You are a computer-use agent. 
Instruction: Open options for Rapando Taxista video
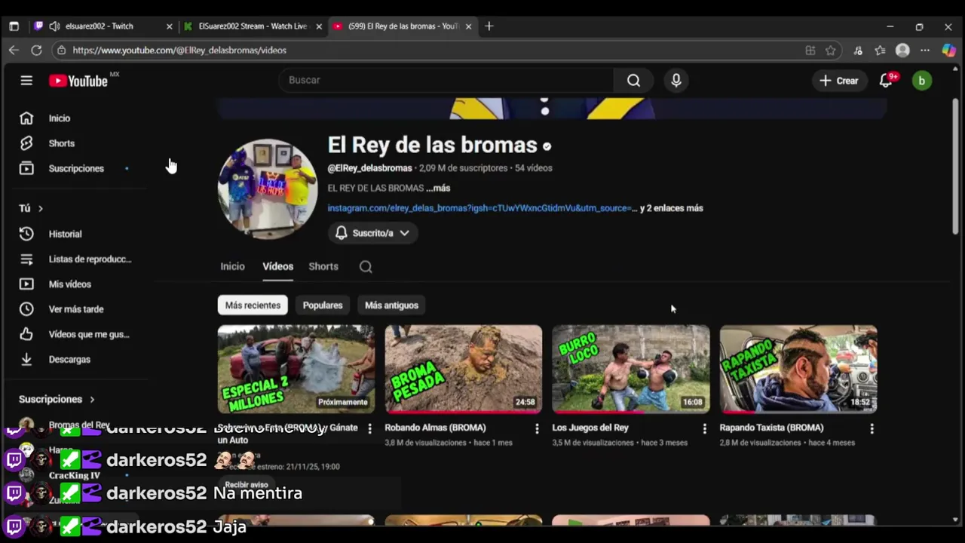click(x=872, y=428)
